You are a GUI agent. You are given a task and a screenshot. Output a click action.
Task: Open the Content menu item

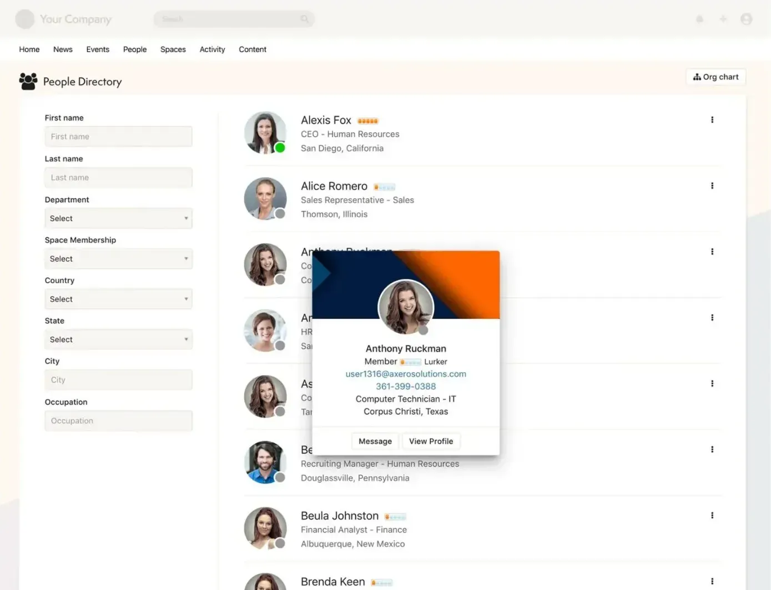pos(253,49)
